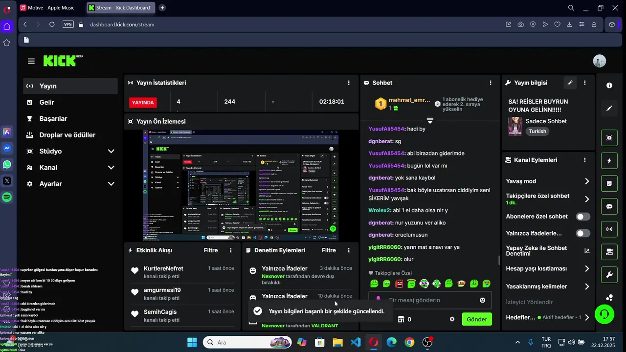This screenshot has height=352, width=626.
Task: Open emoji picker in message box
Action: point(483,300)
